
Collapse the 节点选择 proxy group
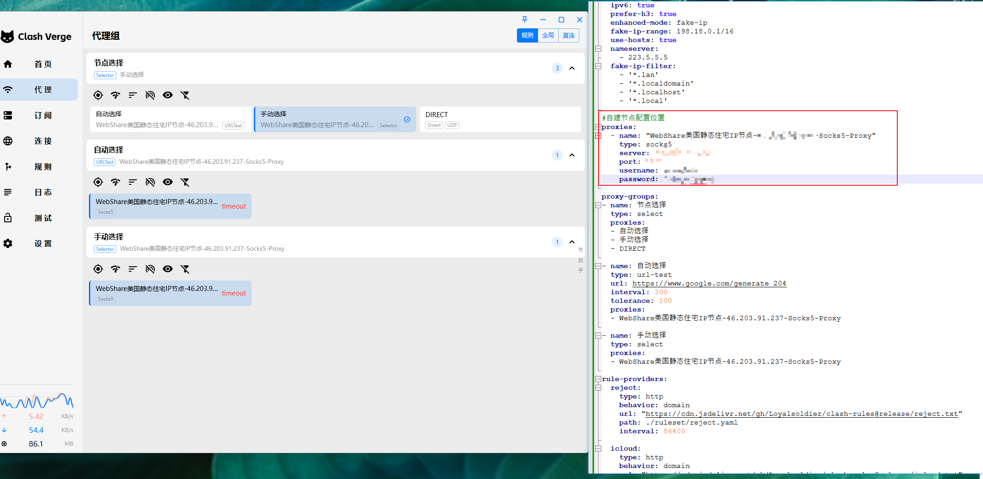pyautogui.click(x=572, y=68)
